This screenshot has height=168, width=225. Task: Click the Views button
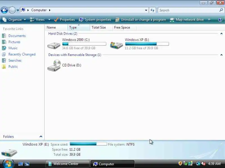[x=37, y=20]
